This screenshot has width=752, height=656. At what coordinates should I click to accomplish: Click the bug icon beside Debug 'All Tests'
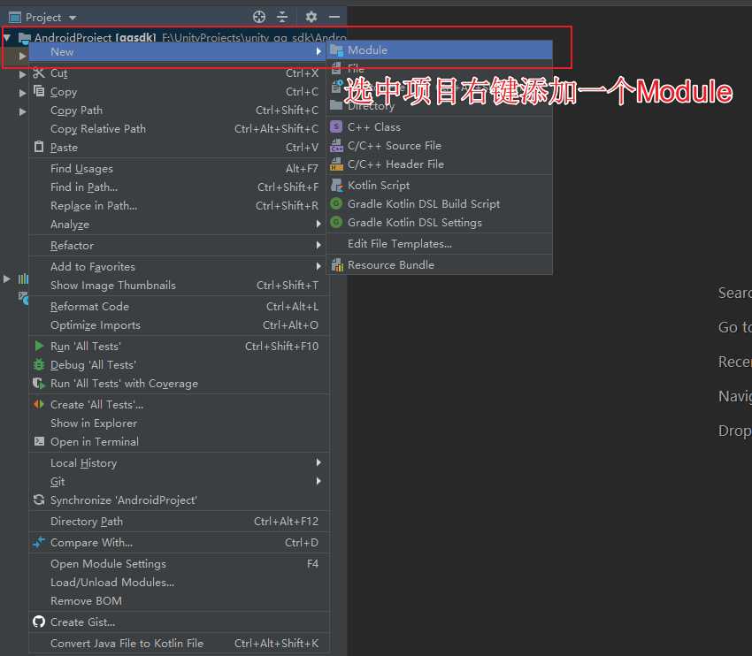pos(38,364)
